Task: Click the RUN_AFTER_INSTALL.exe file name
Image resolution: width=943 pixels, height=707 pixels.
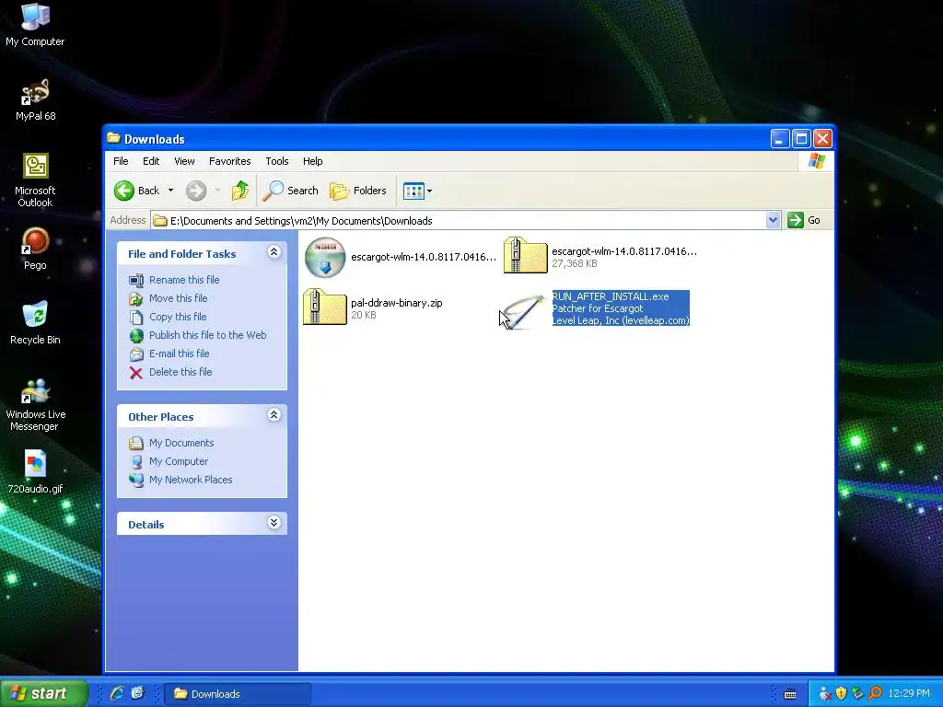Action: click(611, 296)
